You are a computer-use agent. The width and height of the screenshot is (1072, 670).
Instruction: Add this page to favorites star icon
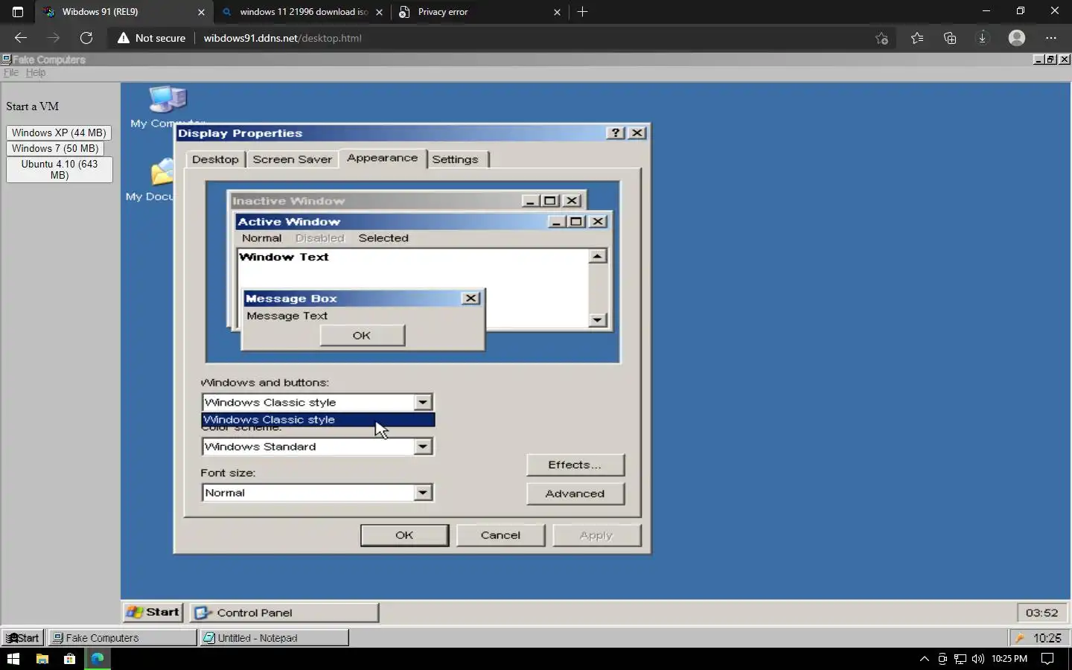tap(881, 38)
